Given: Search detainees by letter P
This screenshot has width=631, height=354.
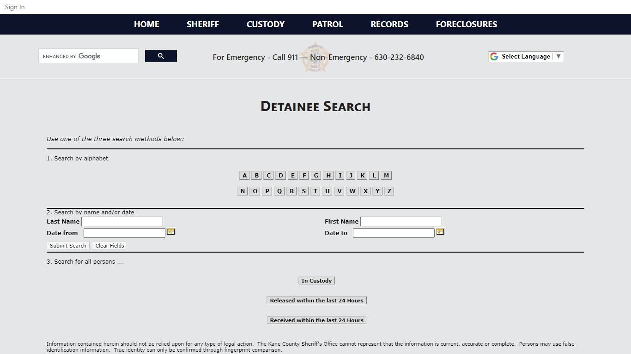Looking at the screenshot, I should point(267,191).
